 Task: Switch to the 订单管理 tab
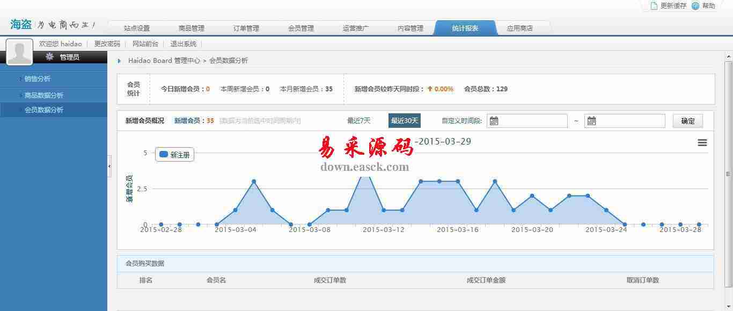pos(246,28)
